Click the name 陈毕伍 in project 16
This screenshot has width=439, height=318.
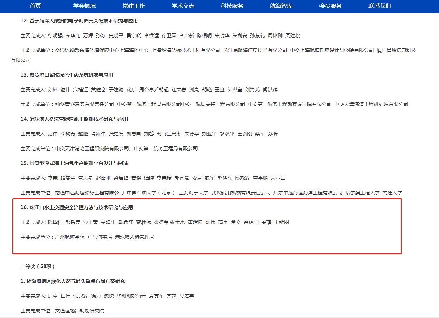coord(55,222)
